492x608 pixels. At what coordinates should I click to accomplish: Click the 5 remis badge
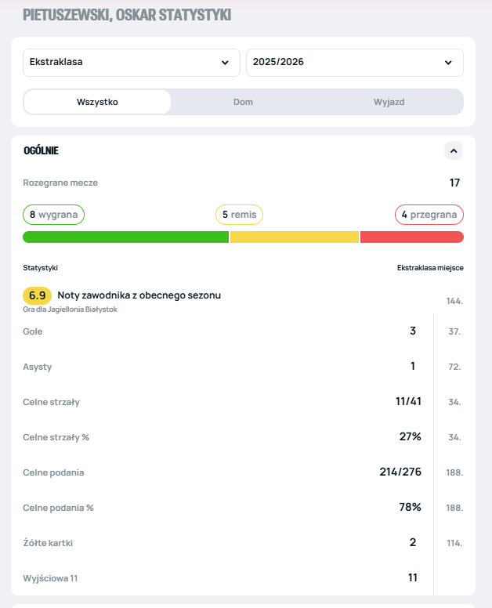[239, 214]
